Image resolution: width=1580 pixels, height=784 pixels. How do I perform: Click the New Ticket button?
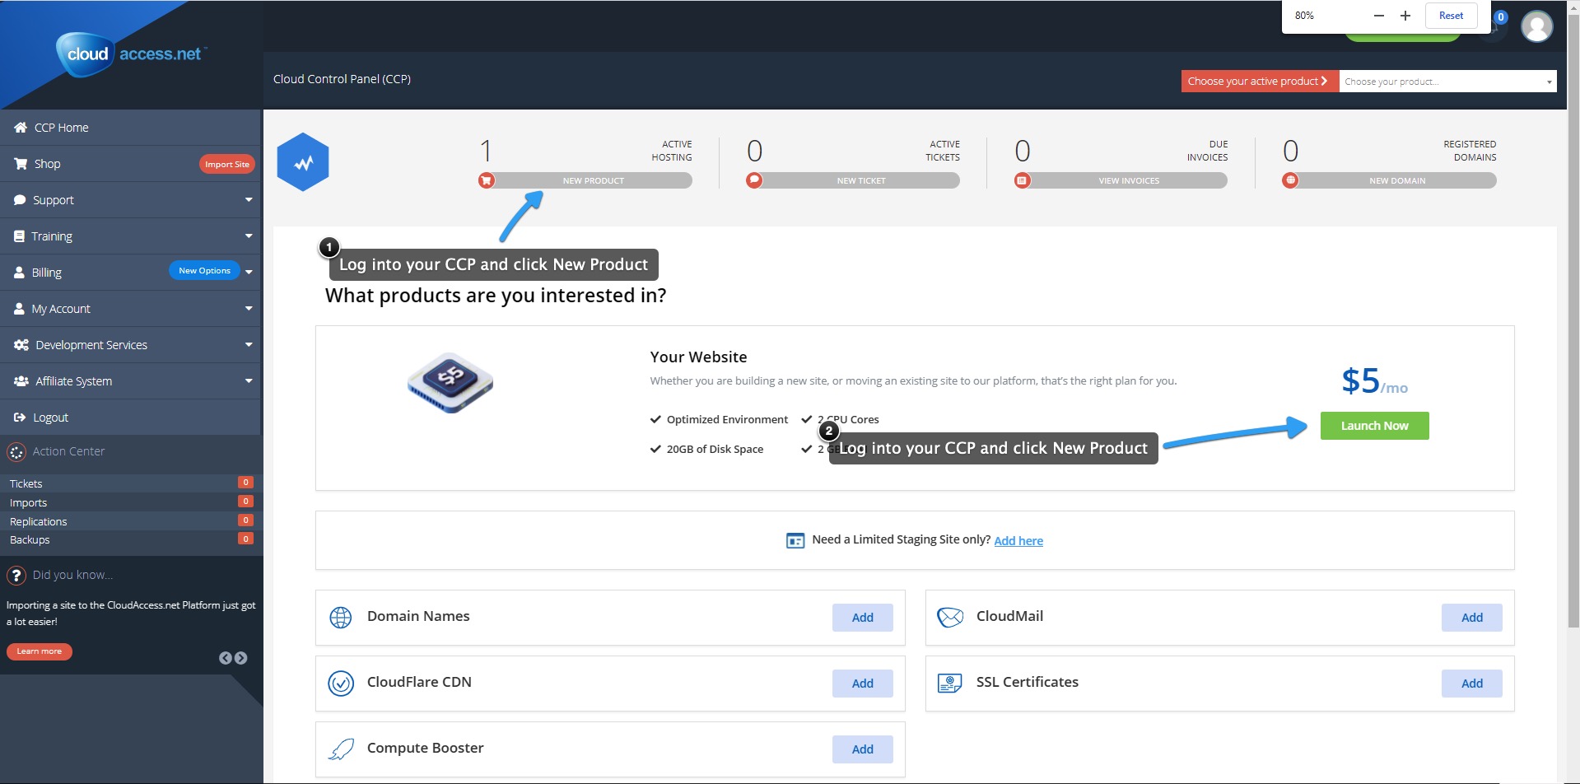pos(861,180)
